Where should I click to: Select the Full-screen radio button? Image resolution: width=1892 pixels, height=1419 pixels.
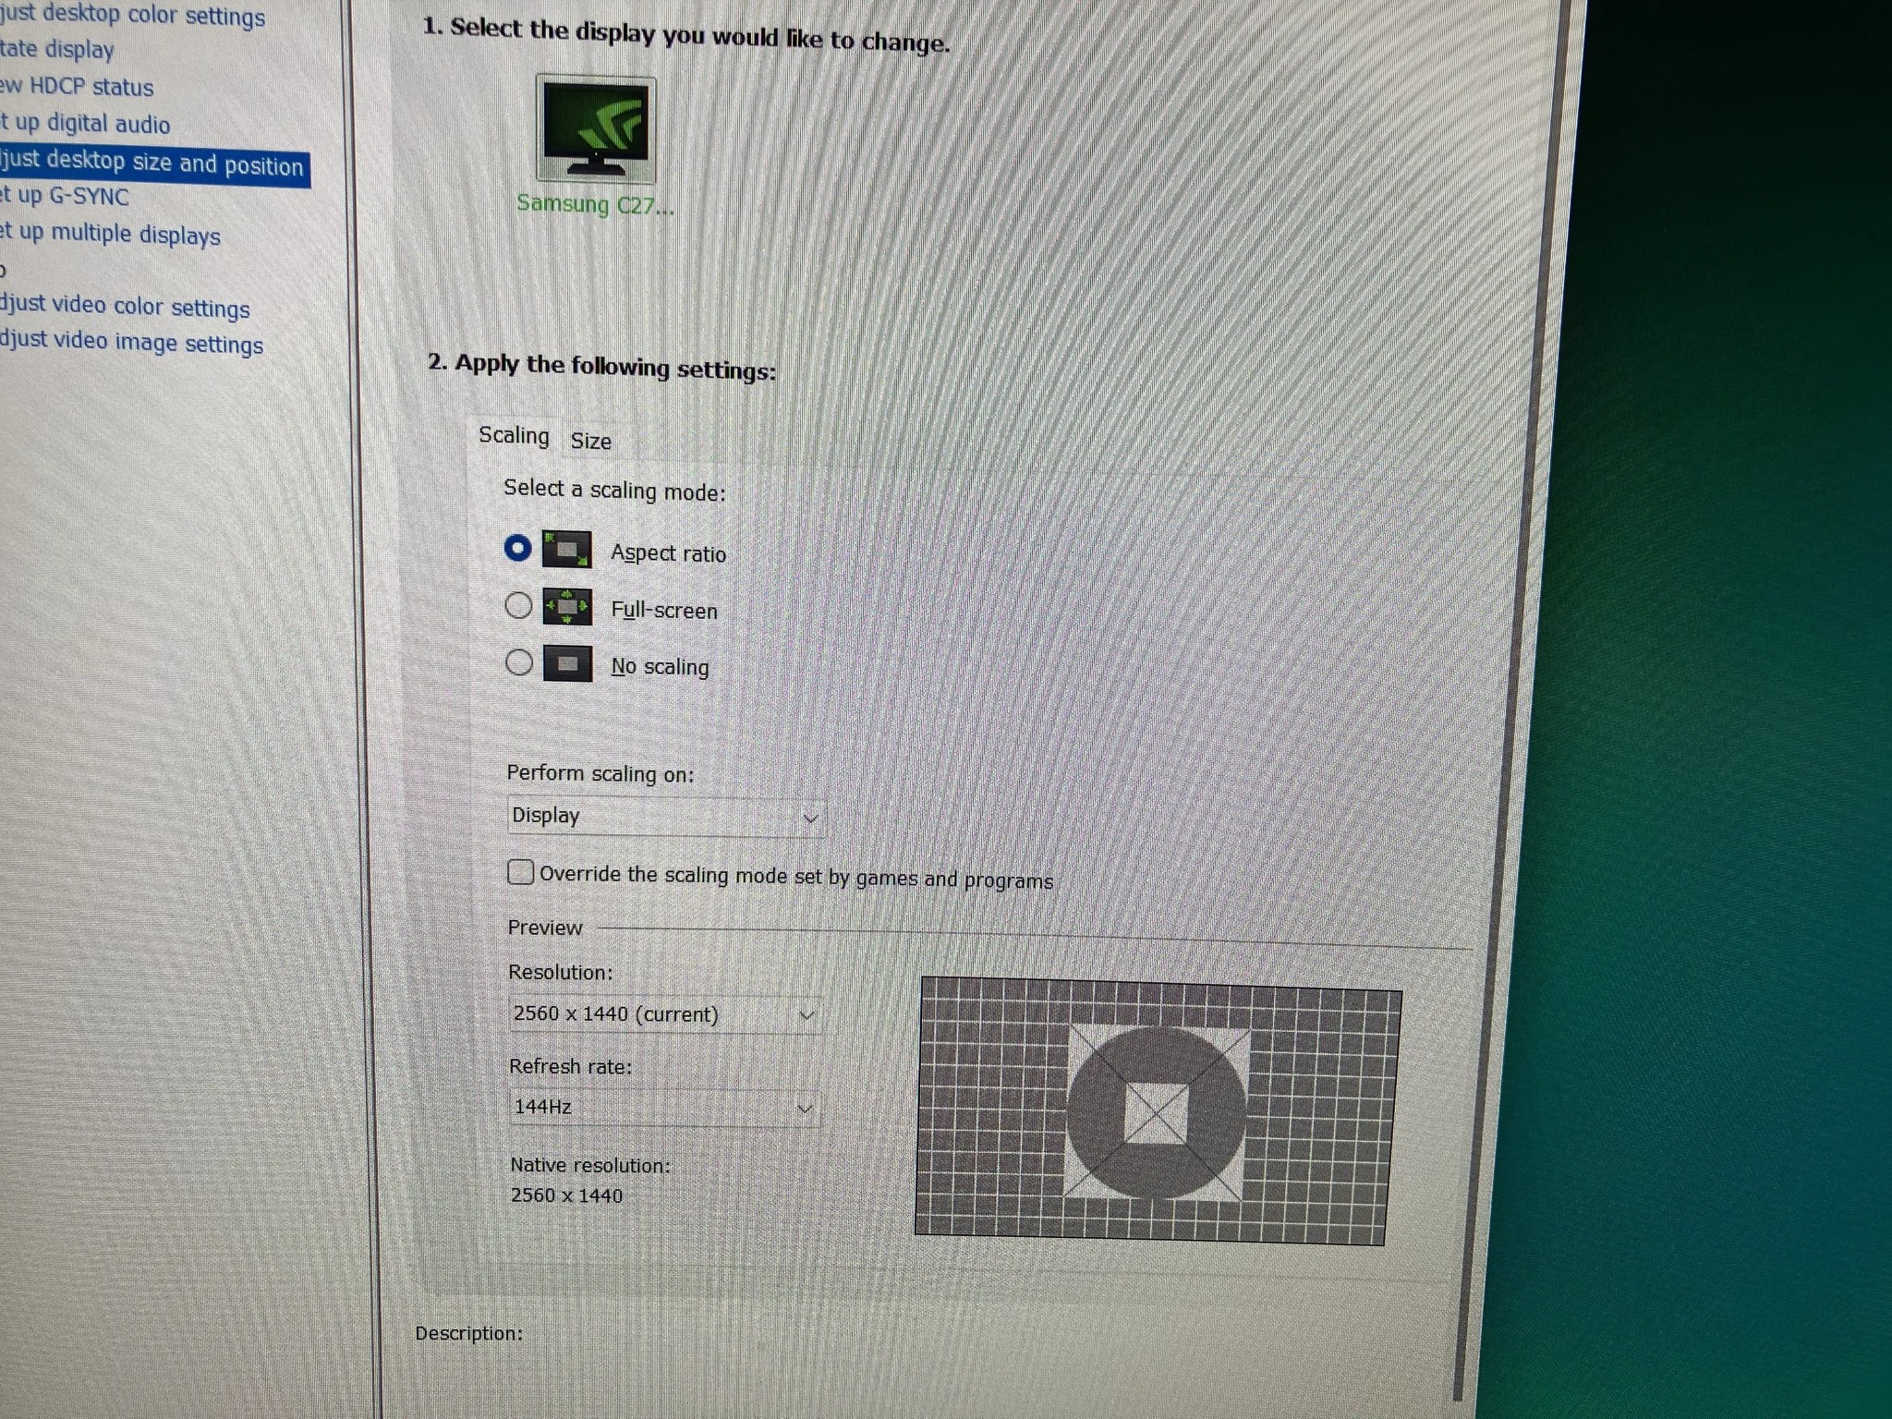coord(518,606)
